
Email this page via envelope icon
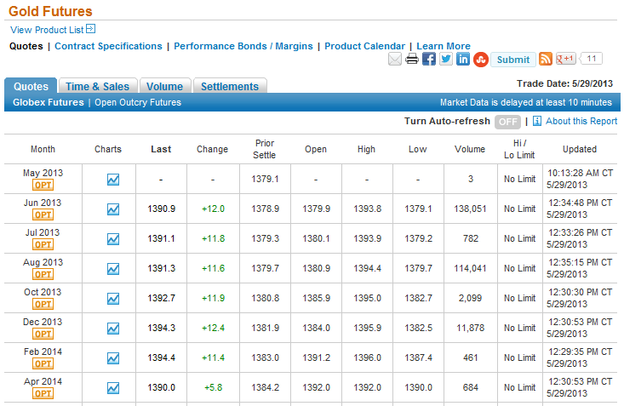[x=395, y=60]
